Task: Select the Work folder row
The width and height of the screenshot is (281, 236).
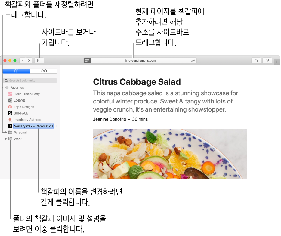Action: click(30, 139)
